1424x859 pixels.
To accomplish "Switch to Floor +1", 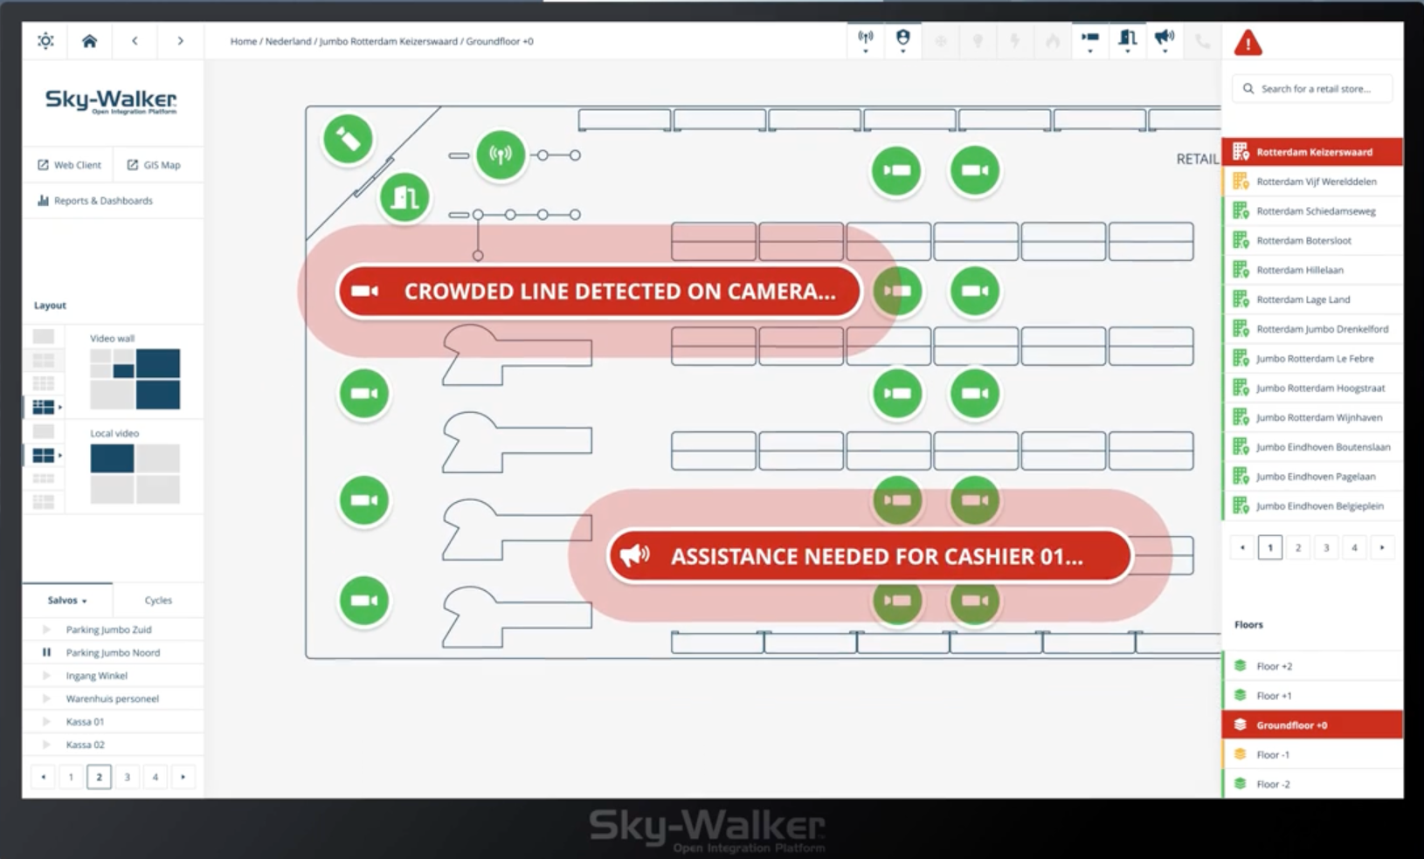I will pyautogui.click(x=1313, y=696).
